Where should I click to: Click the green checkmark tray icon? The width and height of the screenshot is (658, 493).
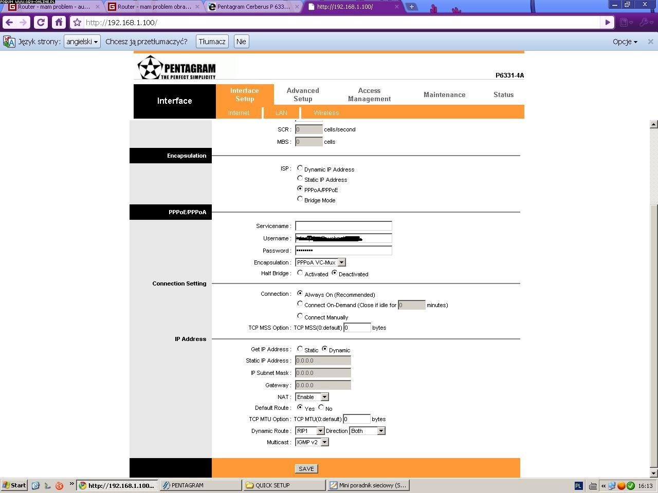tap(630, 485)
